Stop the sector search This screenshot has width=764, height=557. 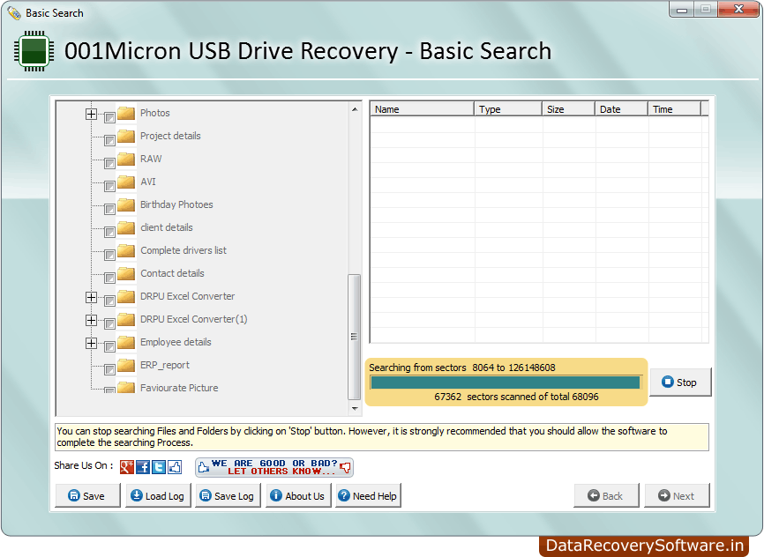(x=680, y=382)
